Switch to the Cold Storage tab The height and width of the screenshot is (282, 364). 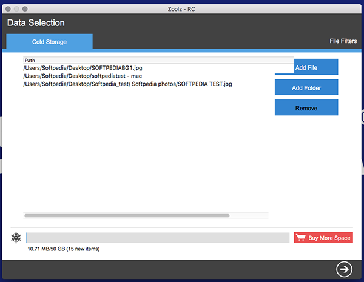(x=50, y=42)
